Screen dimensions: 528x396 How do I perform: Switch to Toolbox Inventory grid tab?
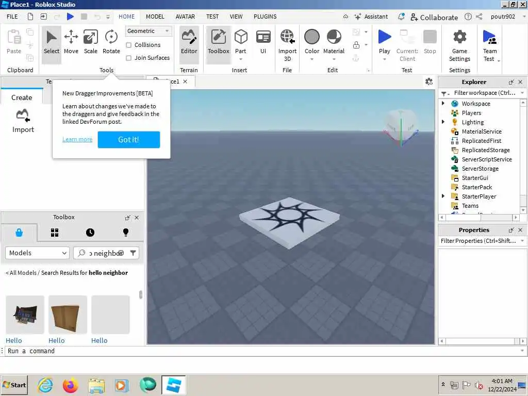55,233
